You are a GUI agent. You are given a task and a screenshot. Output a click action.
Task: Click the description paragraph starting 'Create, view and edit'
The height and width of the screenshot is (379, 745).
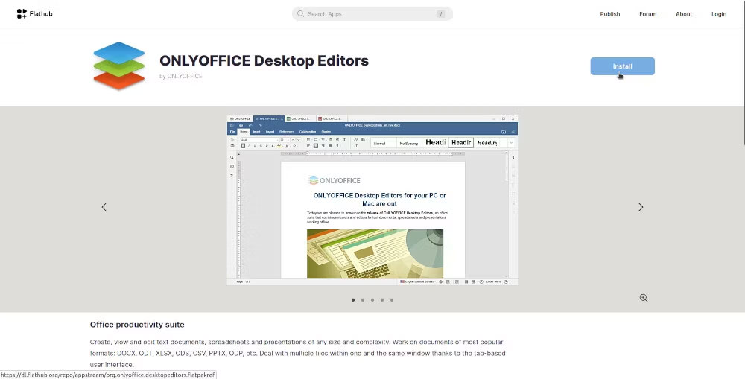click(x=298, y=354)
